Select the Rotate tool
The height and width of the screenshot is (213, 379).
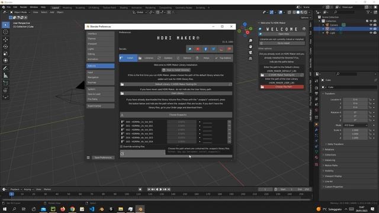(5, 46)
